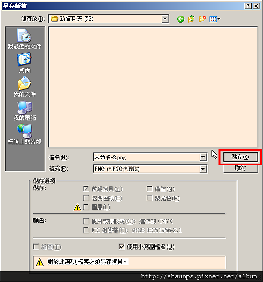Open the 我的文件 documents folder shortcut
Image resolution: width=263 pixels, height=282 pixels.
click(x=24, y=86)
